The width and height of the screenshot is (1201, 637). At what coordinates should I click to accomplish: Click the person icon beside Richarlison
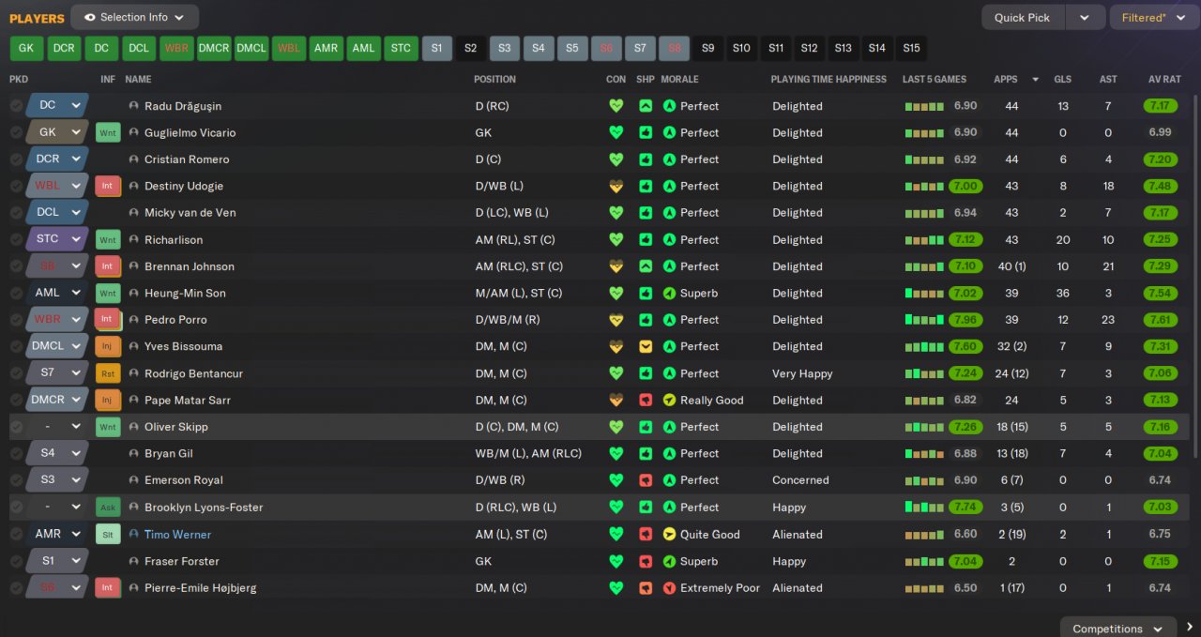134,240
